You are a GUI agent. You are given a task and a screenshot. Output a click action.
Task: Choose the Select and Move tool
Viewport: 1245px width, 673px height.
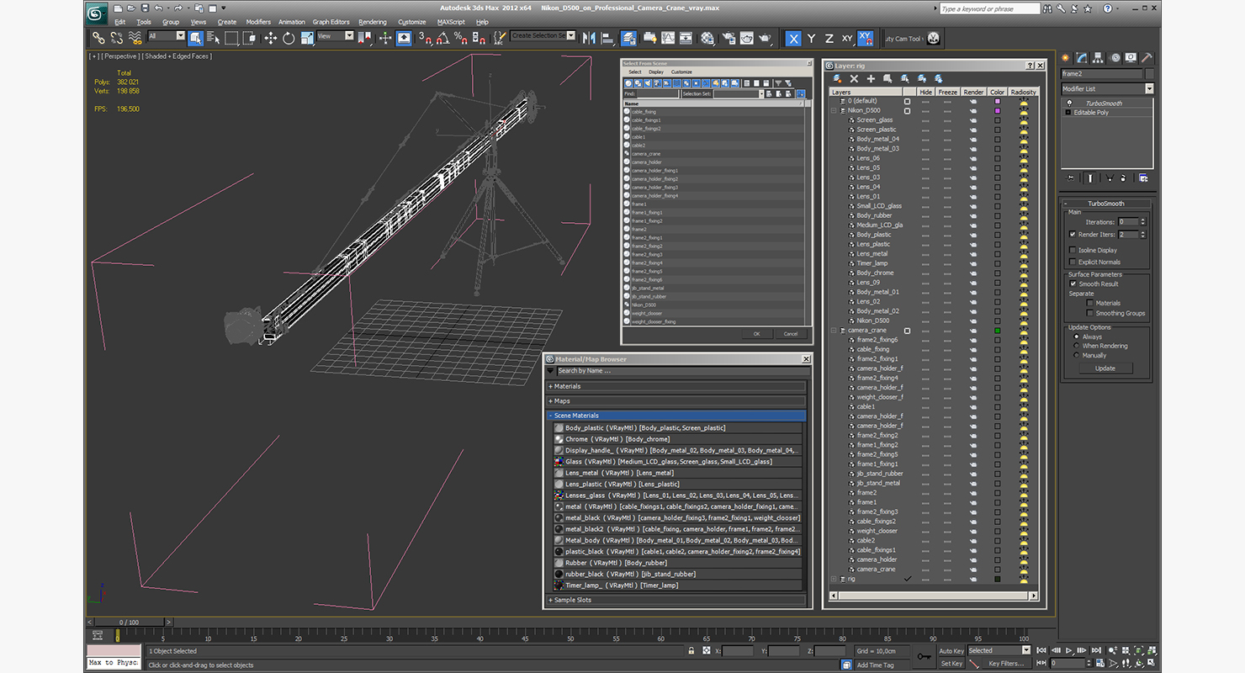point(270,38)
